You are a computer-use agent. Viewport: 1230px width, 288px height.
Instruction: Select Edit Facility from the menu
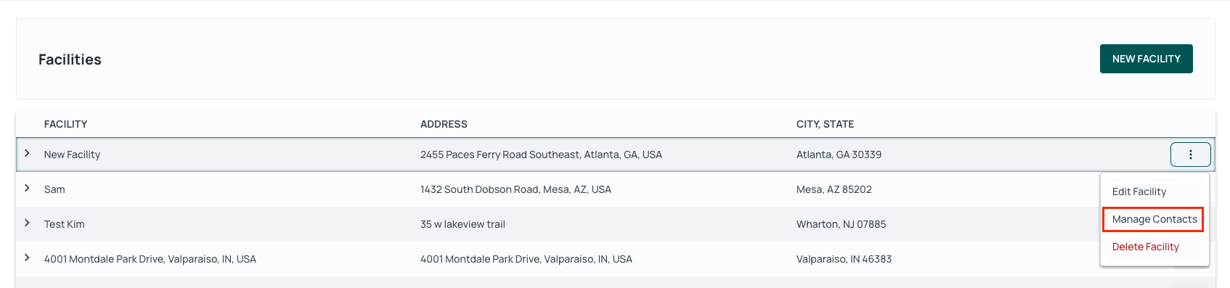point(1139,192)
